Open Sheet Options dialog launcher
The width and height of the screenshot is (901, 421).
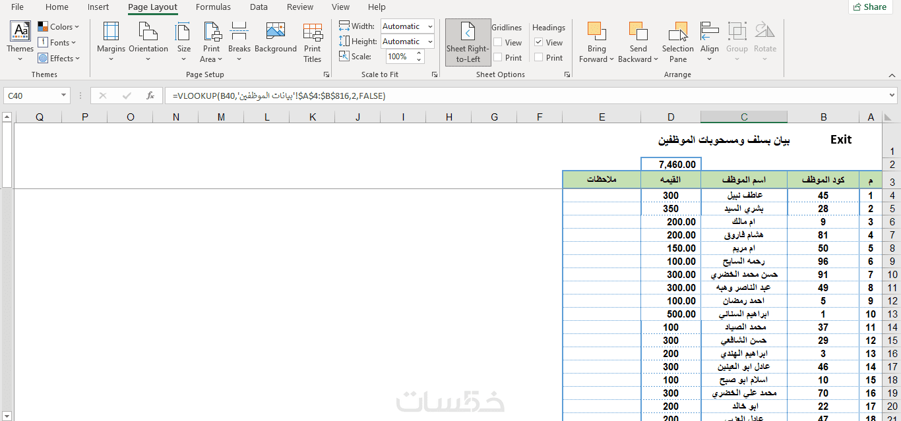coord(567,75)
